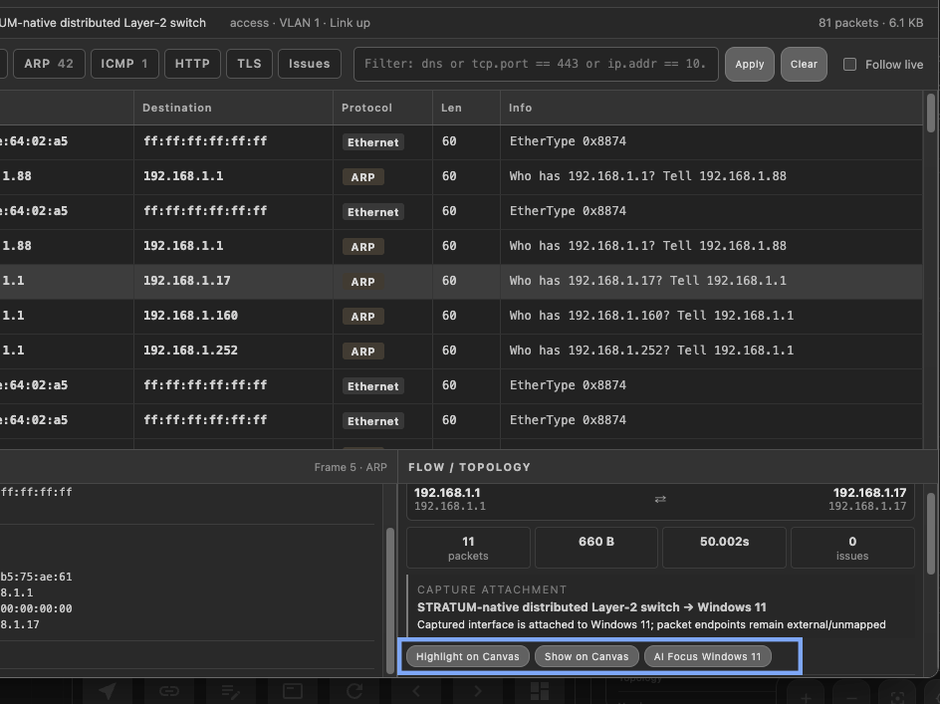Click the '0 issues' flow stat card

tap(852, 548)
